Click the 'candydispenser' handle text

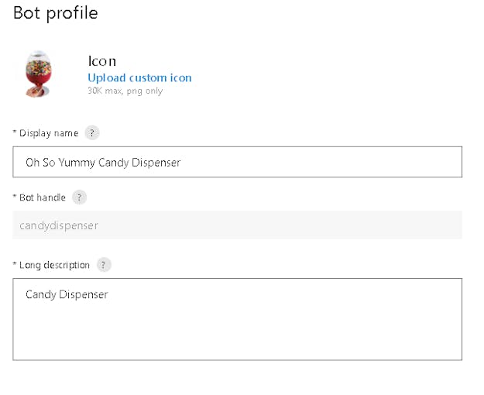[59, 225]
